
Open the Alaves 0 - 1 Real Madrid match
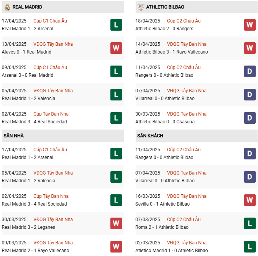click(27, 52)
